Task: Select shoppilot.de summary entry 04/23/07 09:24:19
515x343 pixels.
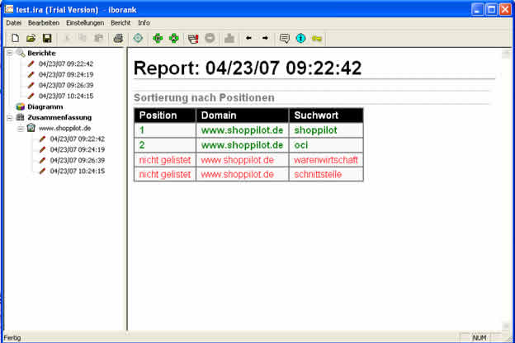Action: [78, 150]
